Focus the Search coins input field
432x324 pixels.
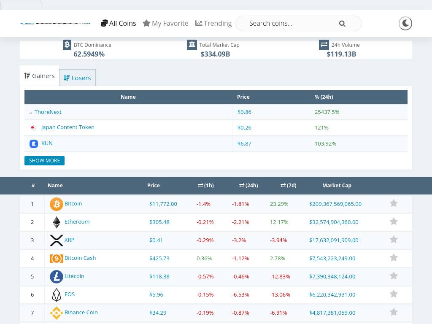(291, 24)
